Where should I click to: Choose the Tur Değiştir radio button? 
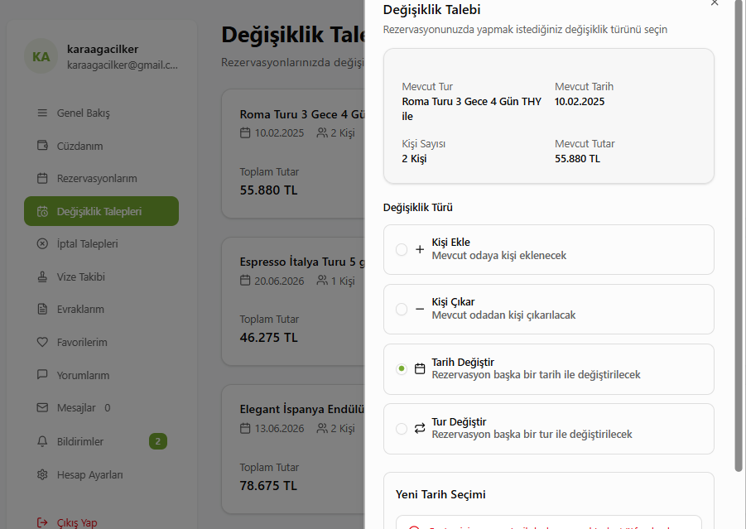402,428
